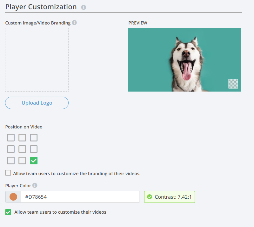This screenshot has height=227, width=254.
Task: Disable Allow team users to customize their videos
Action: pos(8,212)
